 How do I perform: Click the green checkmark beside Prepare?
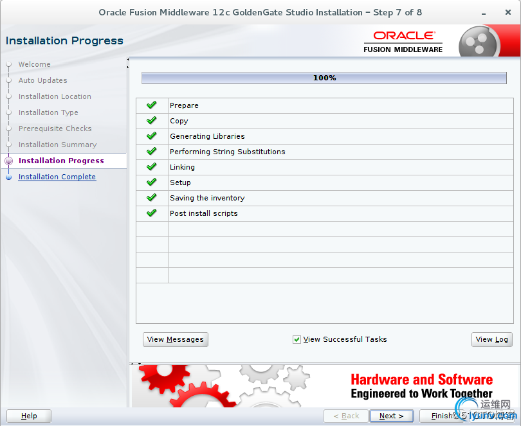[x=152, y=105]
